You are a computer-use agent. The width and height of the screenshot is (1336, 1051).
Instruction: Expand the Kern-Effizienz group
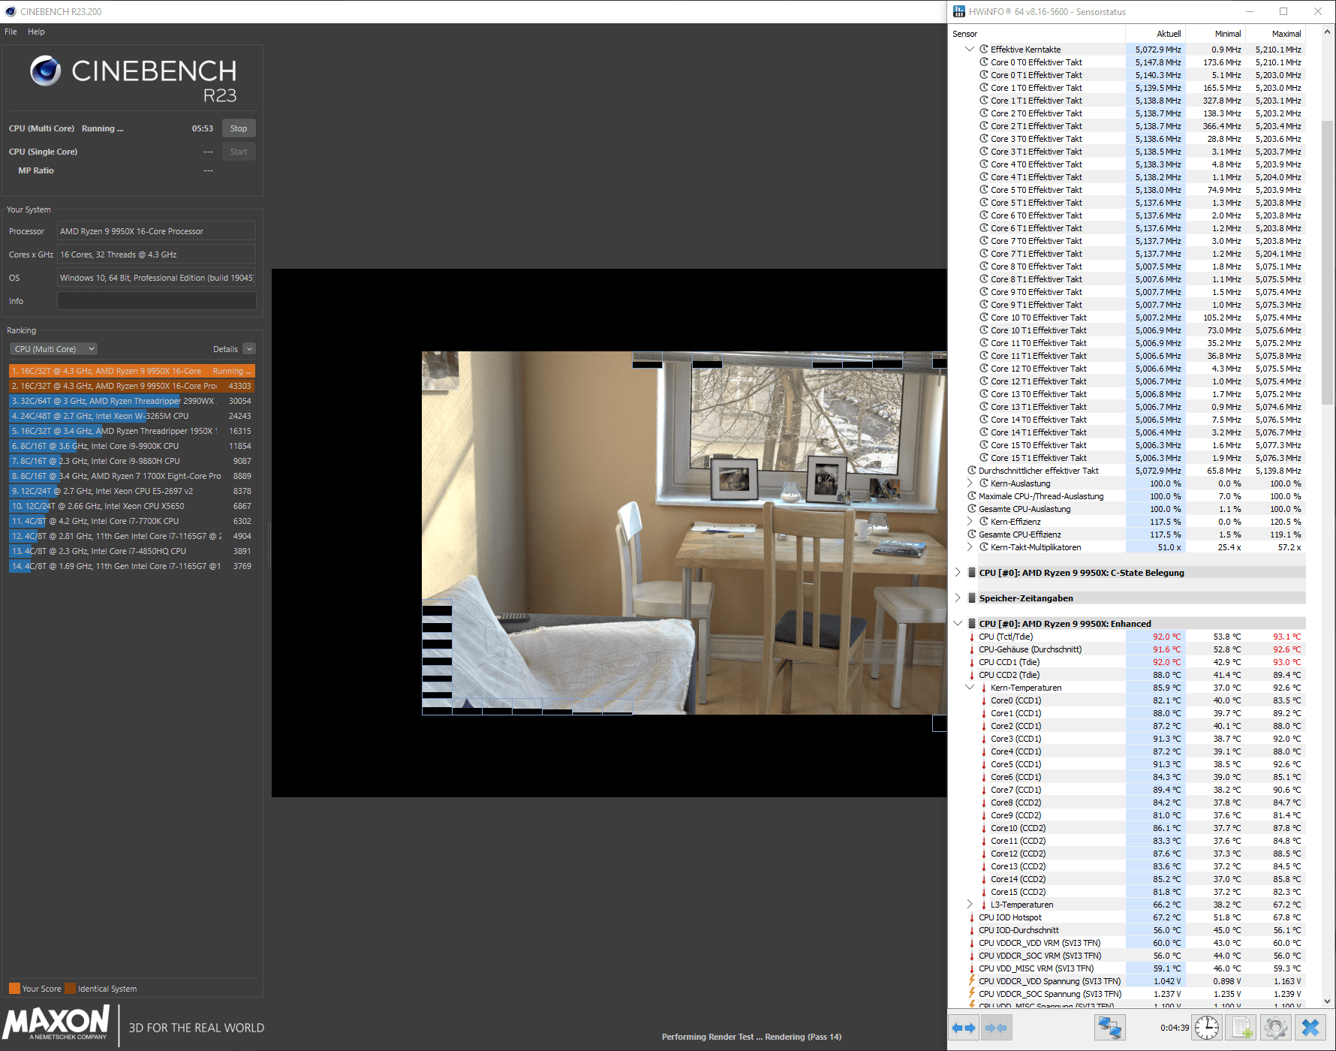click(970, 522)
